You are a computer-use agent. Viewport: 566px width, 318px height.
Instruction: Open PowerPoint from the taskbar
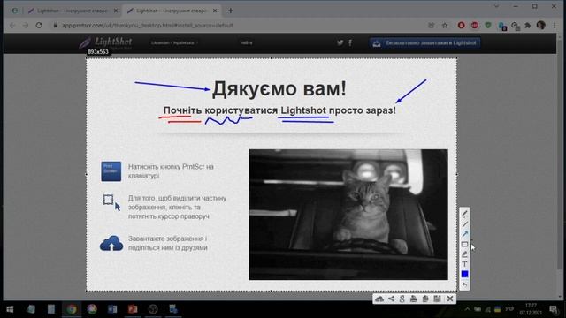[133, 309]
